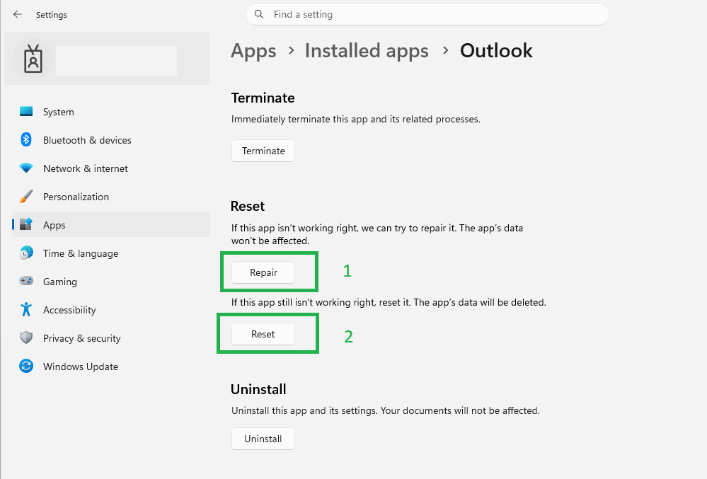The image size is (707, 479).
Task: Repair the Outlook app
Action: pos(263,272)
